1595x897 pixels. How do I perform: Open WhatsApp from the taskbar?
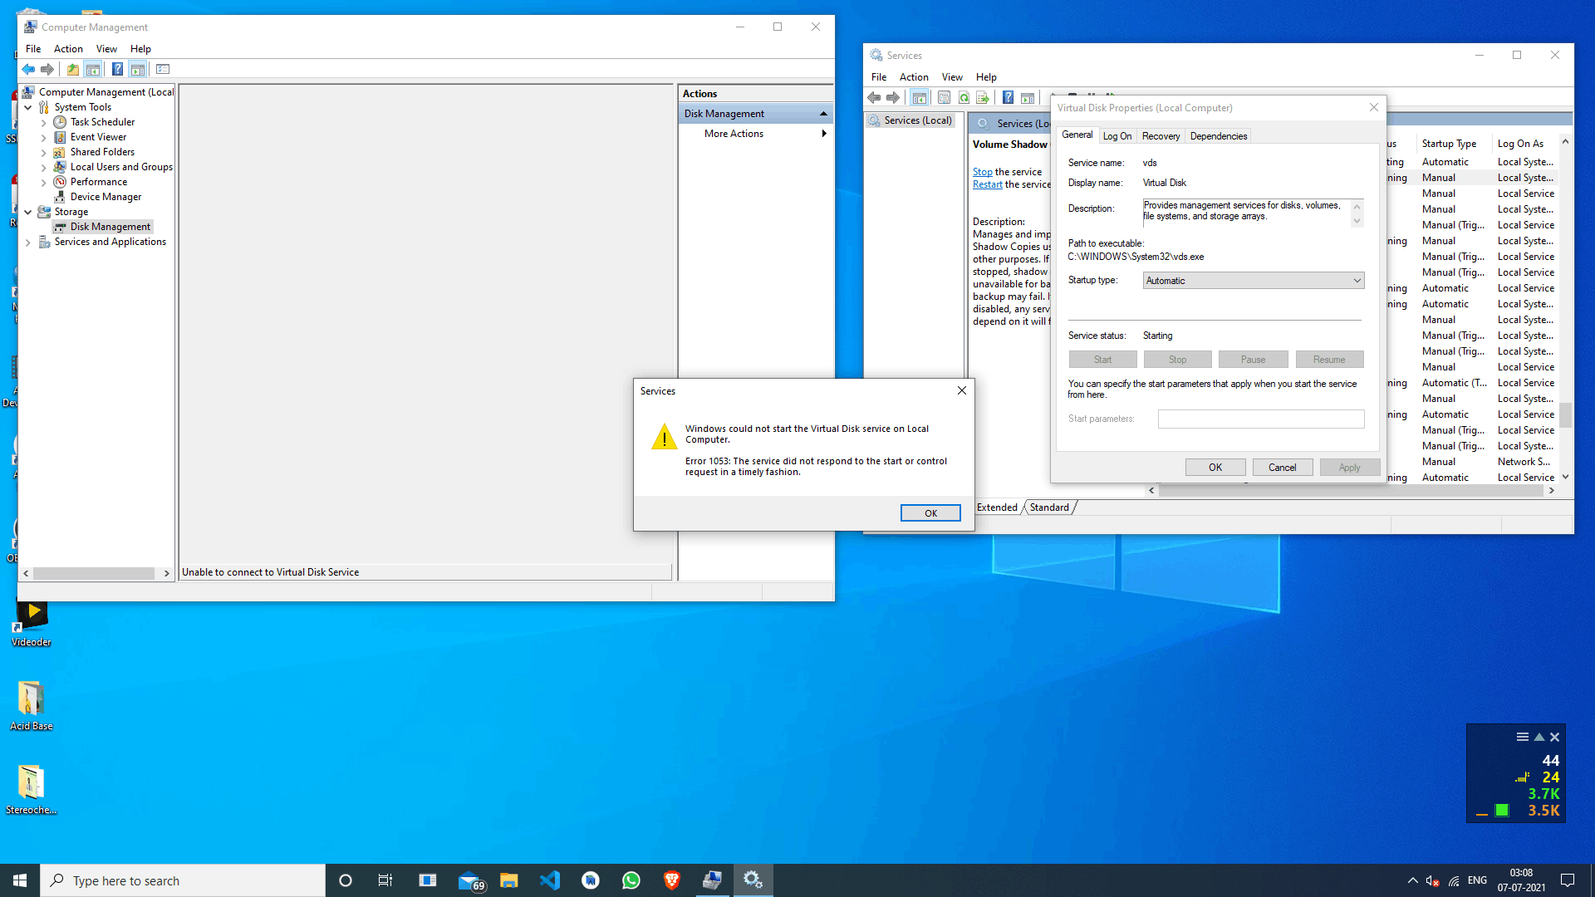point(631,880)
